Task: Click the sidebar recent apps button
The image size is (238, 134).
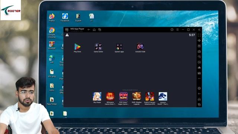Action: pyautogui.click(x=199, y=105)
